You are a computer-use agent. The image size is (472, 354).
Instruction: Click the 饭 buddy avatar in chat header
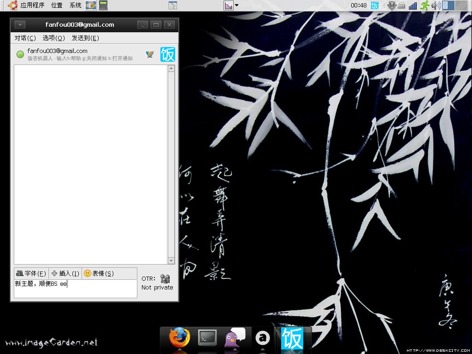[168, 54]
